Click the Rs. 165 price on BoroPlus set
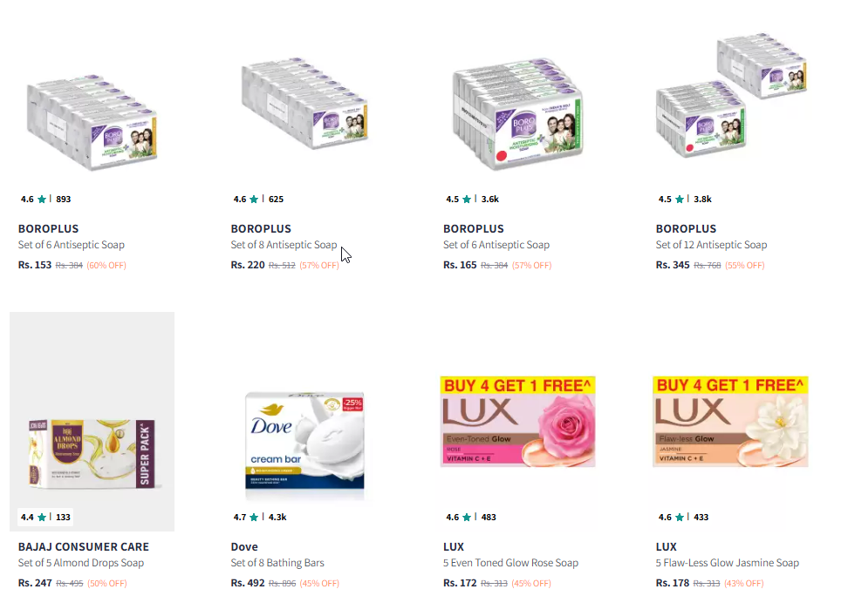848x596 pixels. (460, 265)
